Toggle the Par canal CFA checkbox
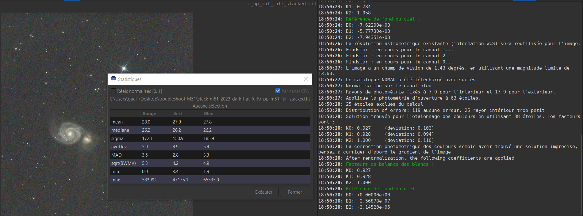 [x=278, y=91]
